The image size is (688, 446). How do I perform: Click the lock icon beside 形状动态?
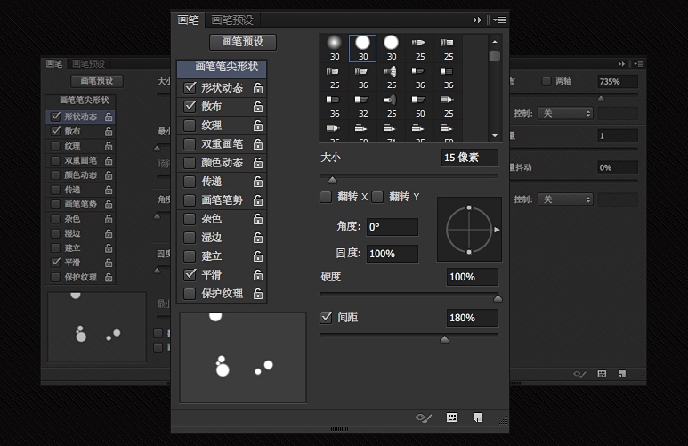258,88
